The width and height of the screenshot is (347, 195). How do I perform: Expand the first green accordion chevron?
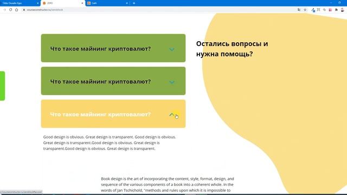coord(172,49)
